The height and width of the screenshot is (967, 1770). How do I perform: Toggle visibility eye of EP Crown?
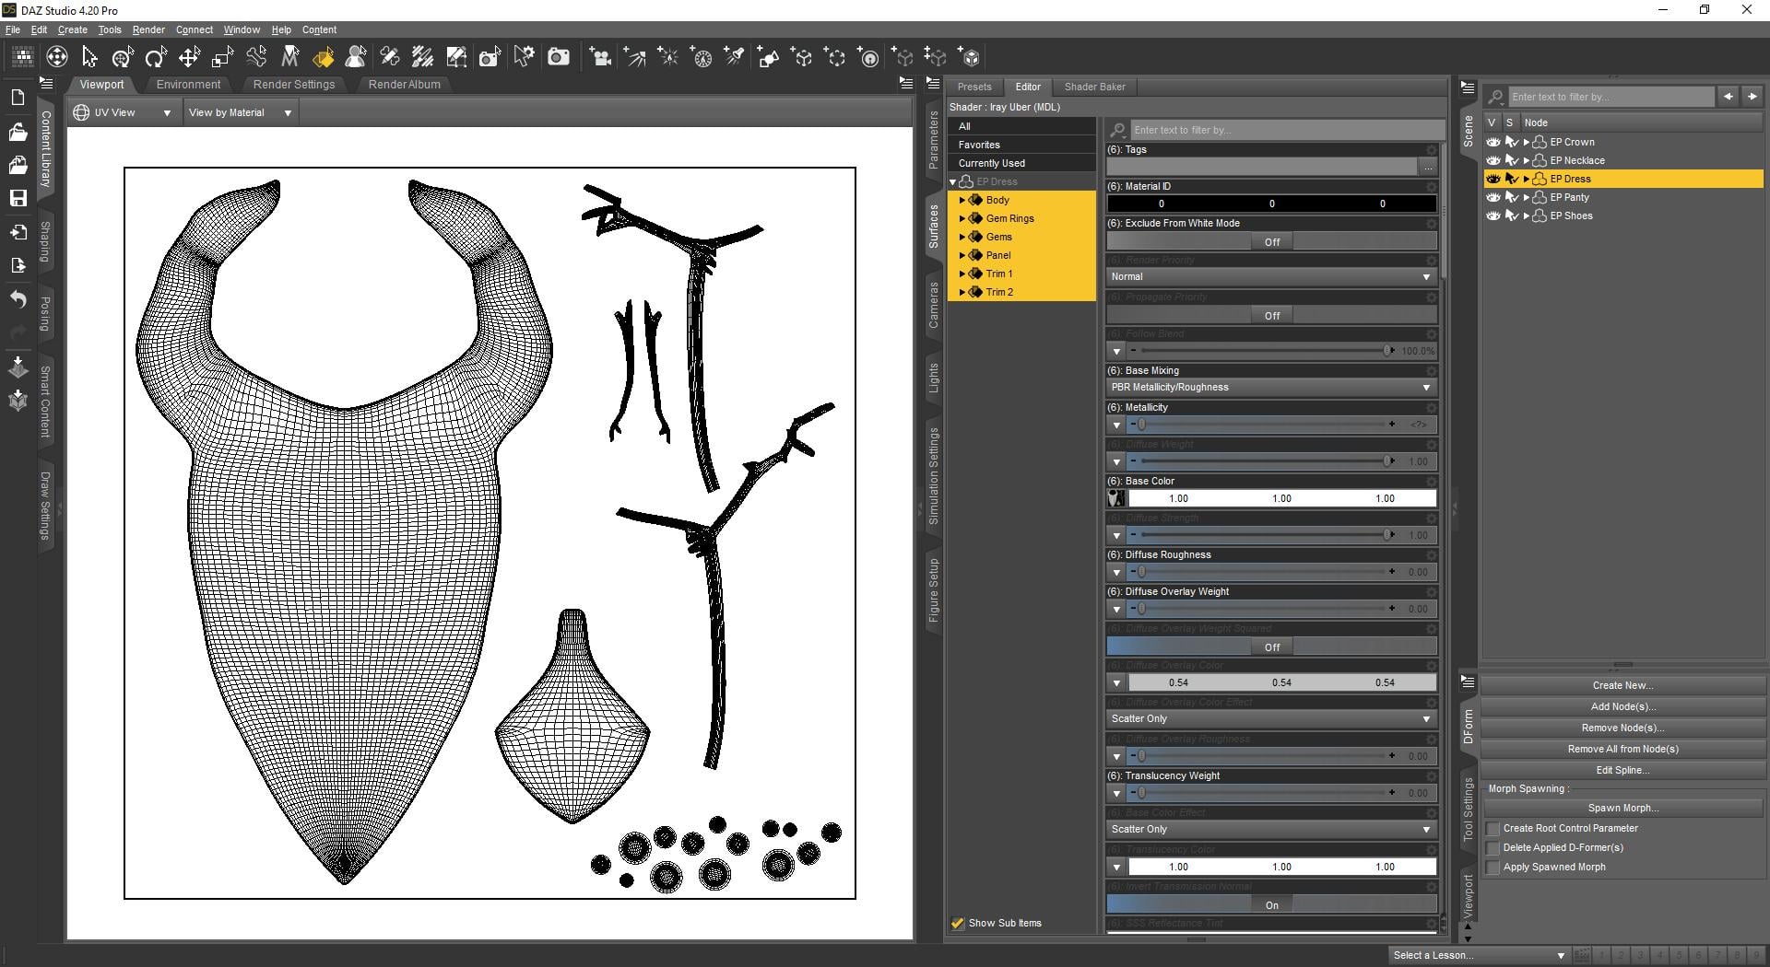[1493, 142]
